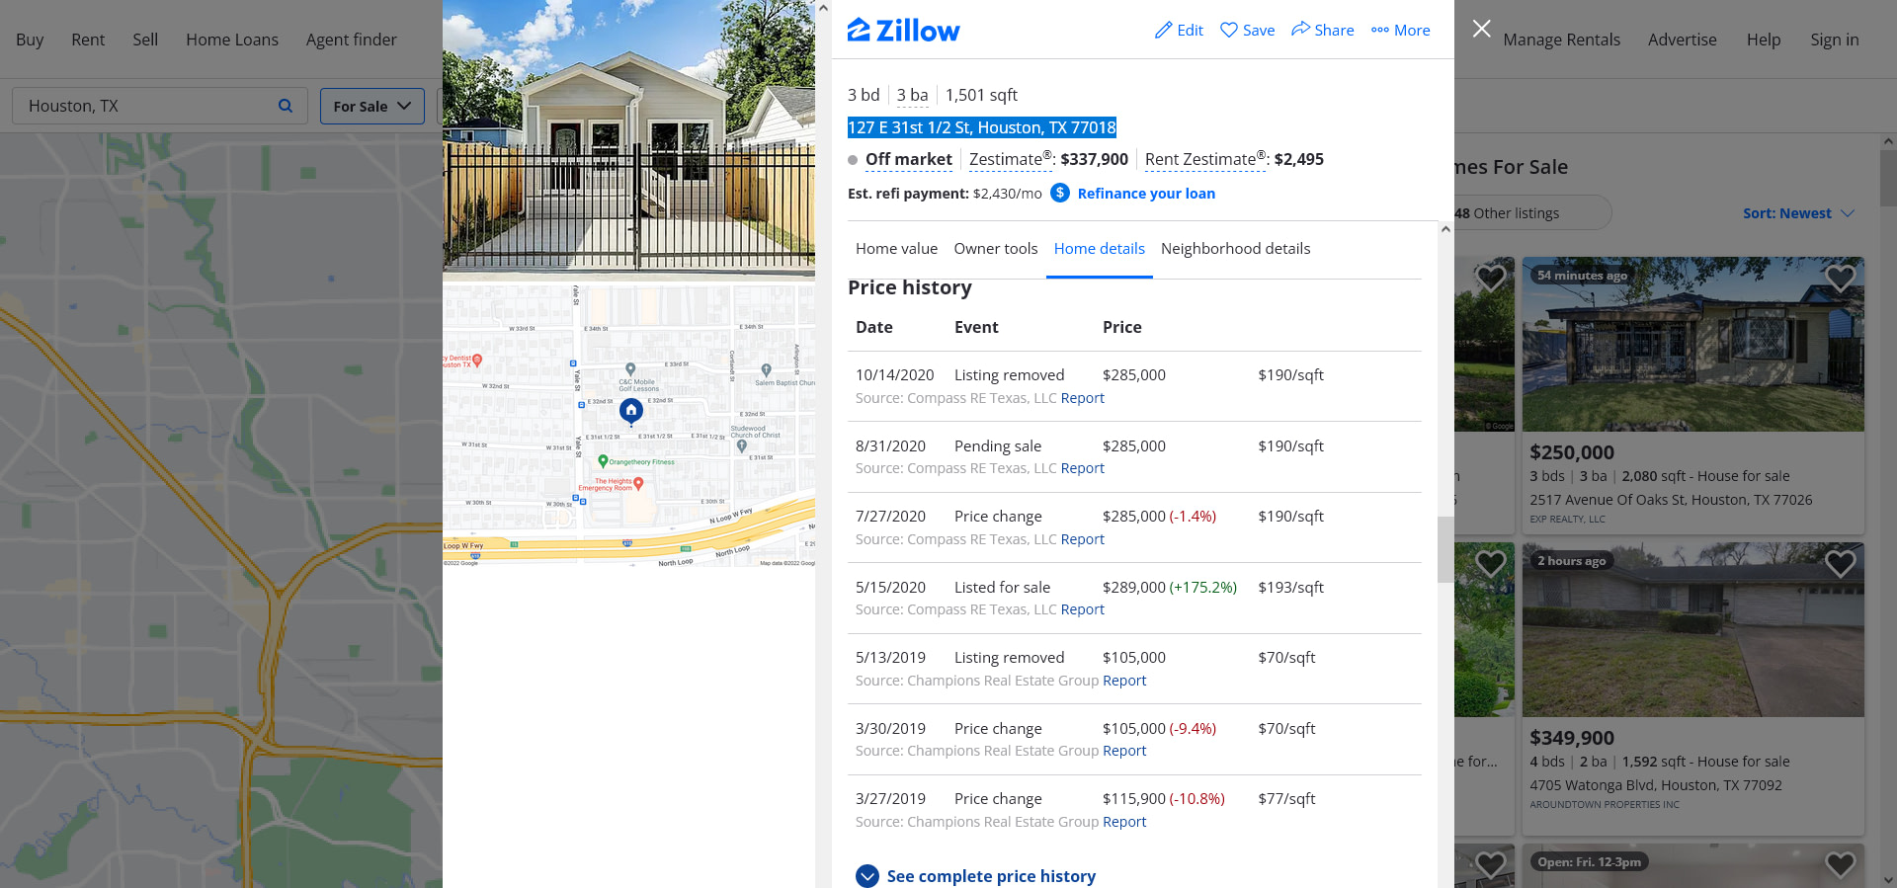Click the Rent Zestimate label
The image size is (1897, 888).
(x=1204, y=159)
